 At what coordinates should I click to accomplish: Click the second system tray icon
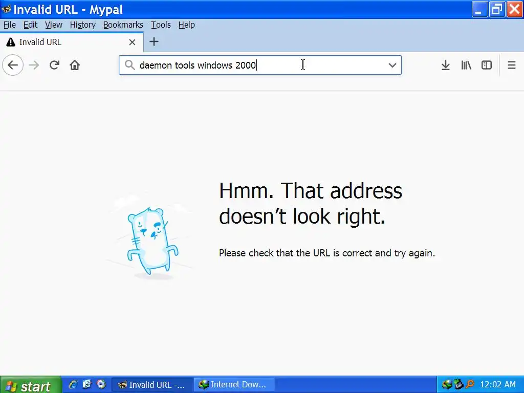click(x=458, y=385)
